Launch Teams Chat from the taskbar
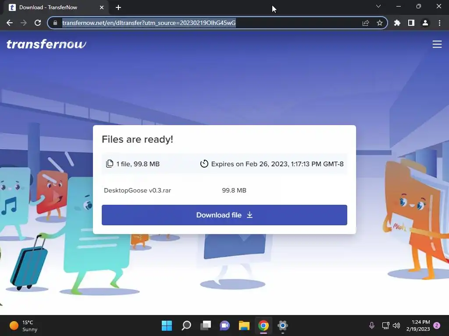 [x=225, y=325]
